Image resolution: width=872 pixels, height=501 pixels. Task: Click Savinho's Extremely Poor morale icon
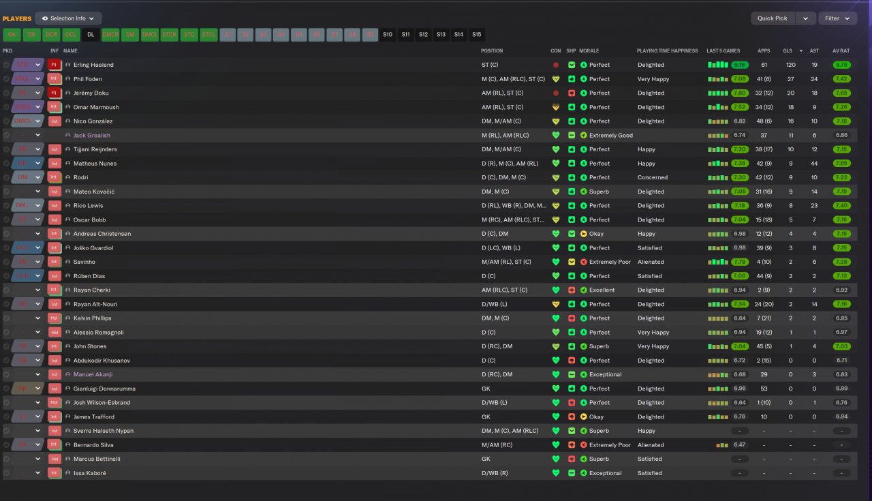(x=583, y=262)
